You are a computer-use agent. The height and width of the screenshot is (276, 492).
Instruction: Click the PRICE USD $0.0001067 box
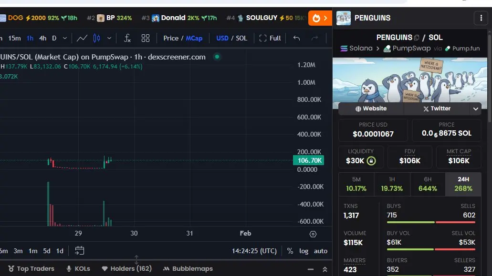373,130
